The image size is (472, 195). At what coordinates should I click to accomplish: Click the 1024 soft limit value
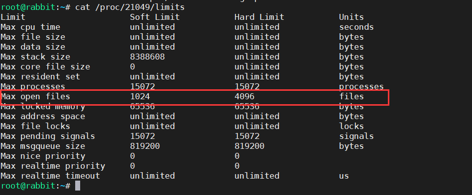140,97
